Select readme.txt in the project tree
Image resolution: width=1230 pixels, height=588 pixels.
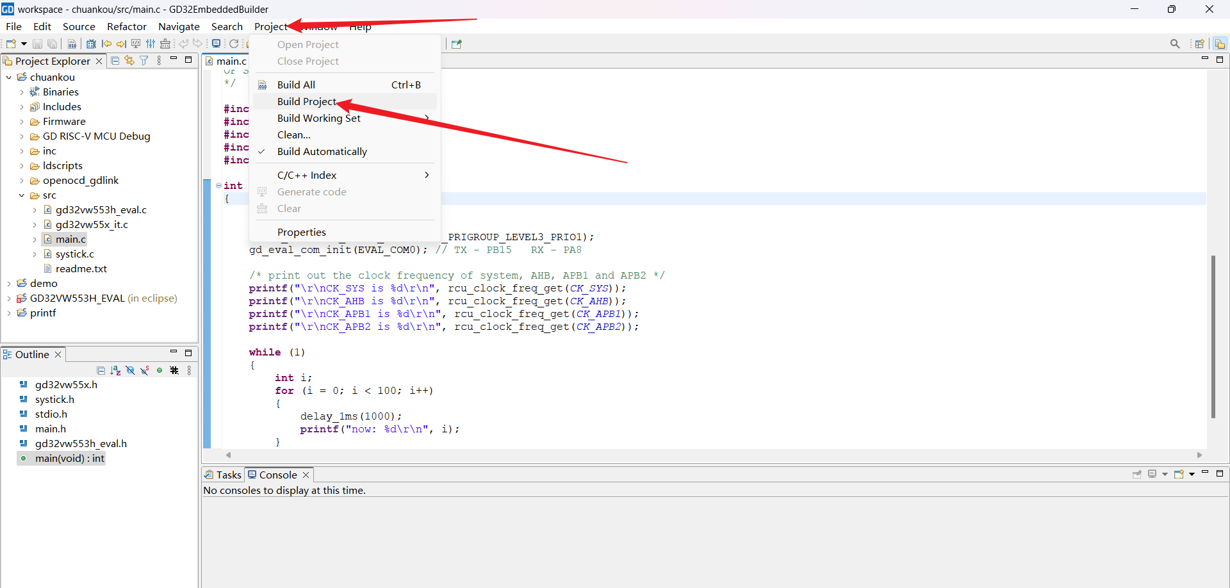81,269
